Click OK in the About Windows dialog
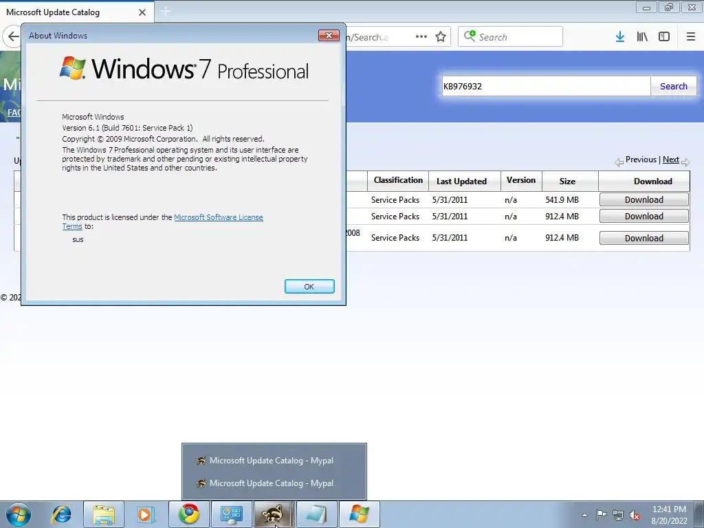Viewport: 704px width, 528px height. [309, 287]
